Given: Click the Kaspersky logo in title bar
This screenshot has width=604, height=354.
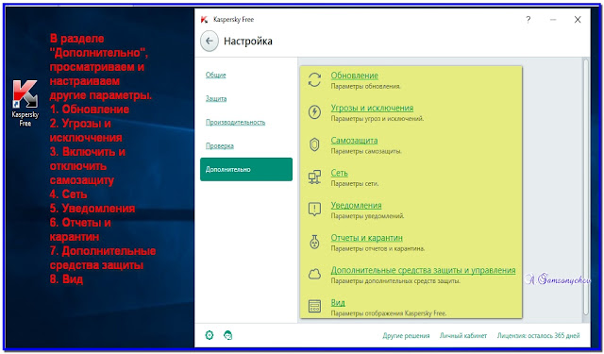Looking at the screenshot, I should (x=204, y=20).
